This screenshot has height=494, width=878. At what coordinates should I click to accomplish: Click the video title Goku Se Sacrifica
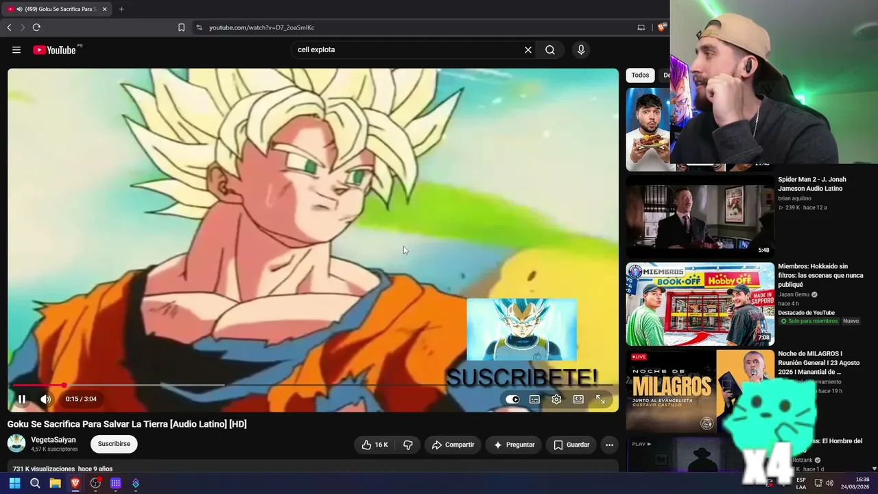[x=127, y=424]
